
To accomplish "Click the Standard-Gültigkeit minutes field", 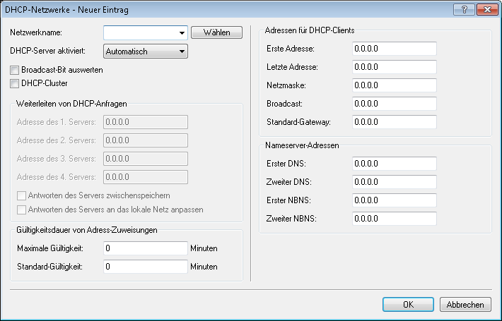I will click(x=145, y=267).
